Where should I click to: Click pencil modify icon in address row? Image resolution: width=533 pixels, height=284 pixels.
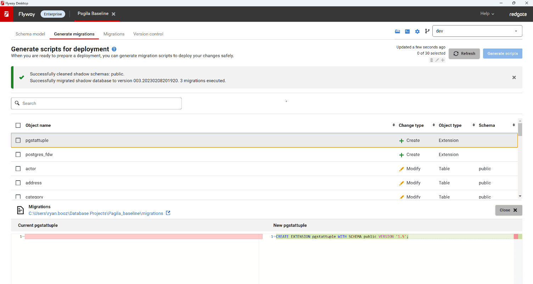coord(402,183)
